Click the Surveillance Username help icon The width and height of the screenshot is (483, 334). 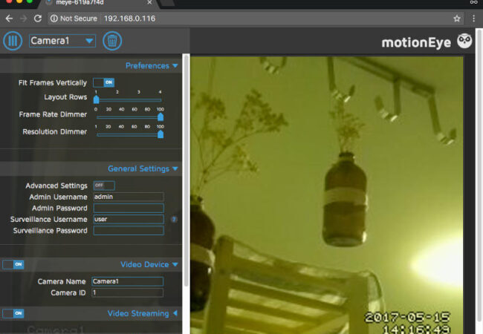174,220
